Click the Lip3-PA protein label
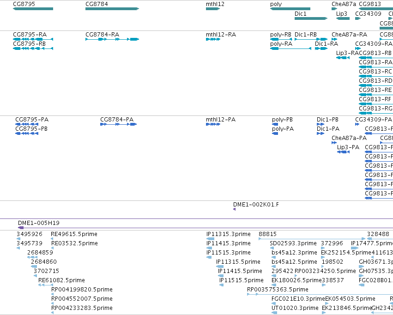Viewport: 393px width, 315px height. pyautogui.click(x=348, y=147)
